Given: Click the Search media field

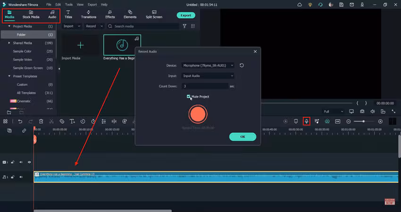Looking at the screenshot, I should coord(143,26).
